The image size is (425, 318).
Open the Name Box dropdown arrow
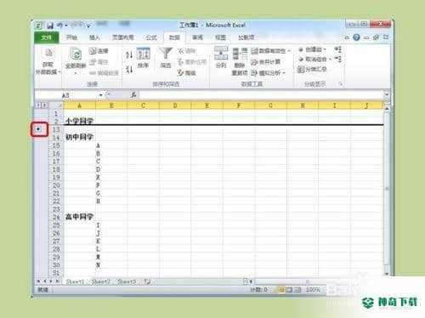(x=100, y=95)
